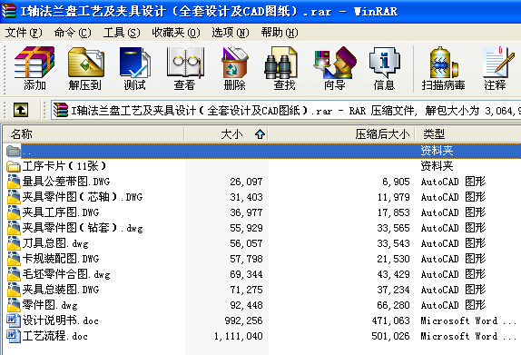Open the 文件(F) menu
The height and width of the screenshot is (355, 521).
[24, 33]
